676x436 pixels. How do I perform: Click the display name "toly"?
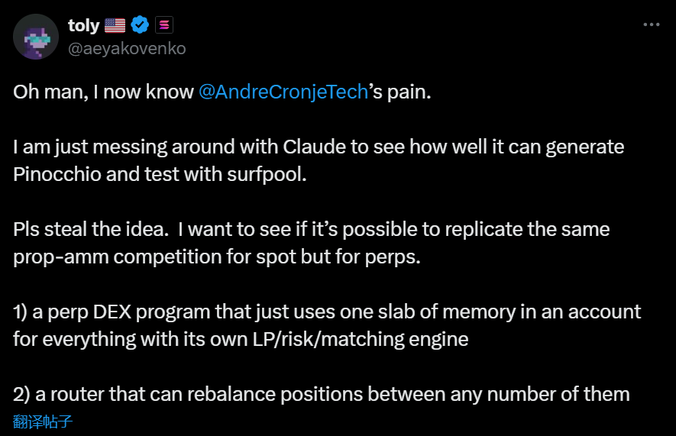[x=83, y=25]
